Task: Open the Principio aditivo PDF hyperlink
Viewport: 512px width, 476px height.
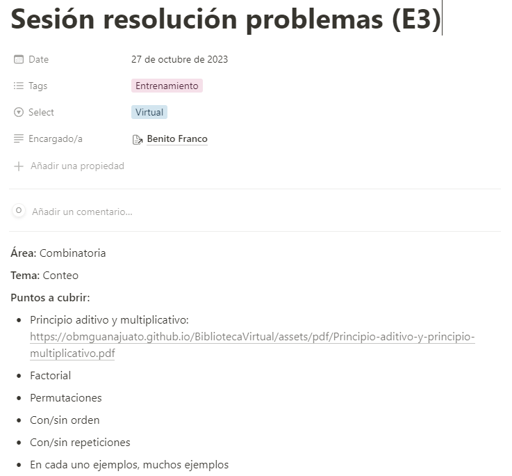Action: coord(252,344)
